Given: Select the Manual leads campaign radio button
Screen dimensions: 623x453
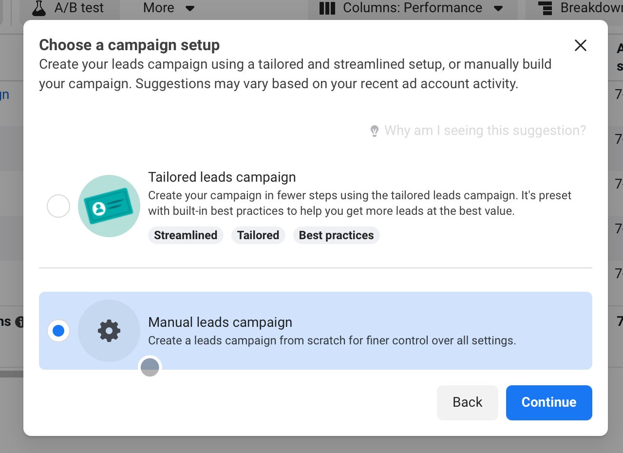Looking at the screenshot, I should point(58,331).
